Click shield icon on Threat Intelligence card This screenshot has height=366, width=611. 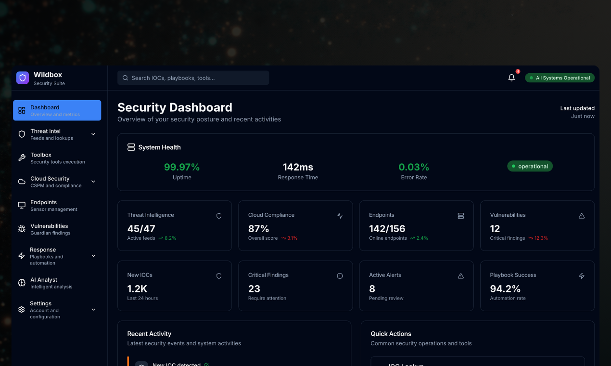click(x=219, y=216)
